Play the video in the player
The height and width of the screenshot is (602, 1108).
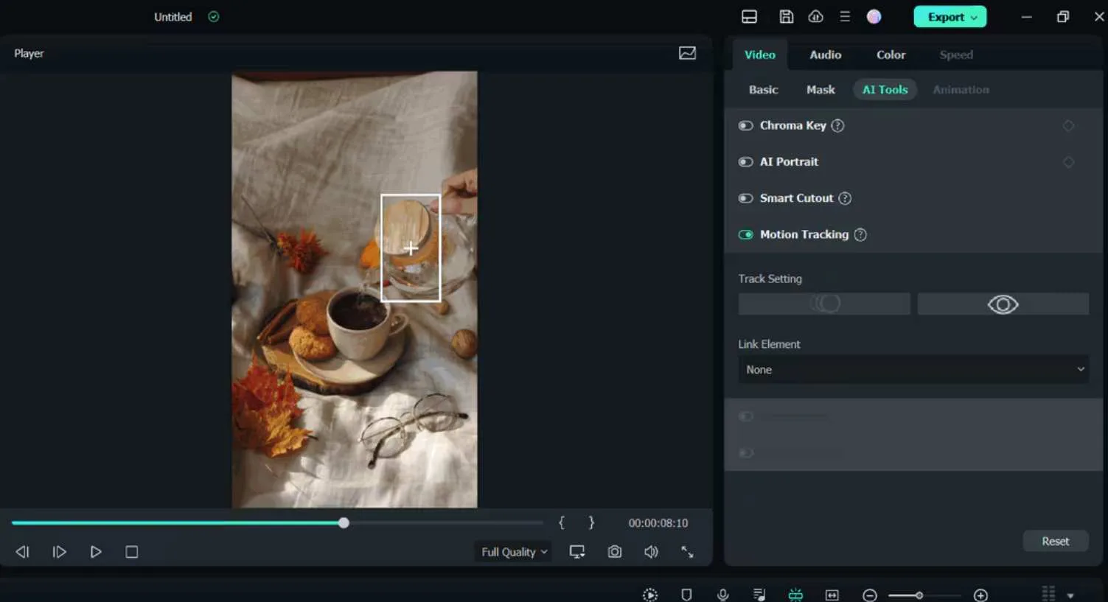coord(96,552)
